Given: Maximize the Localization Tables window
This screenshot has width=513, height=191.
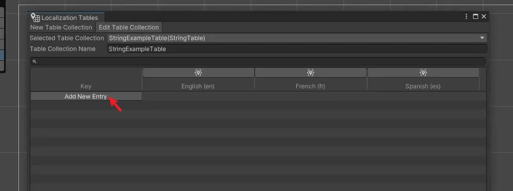Looking at the screenshot, I should [476, 16].
